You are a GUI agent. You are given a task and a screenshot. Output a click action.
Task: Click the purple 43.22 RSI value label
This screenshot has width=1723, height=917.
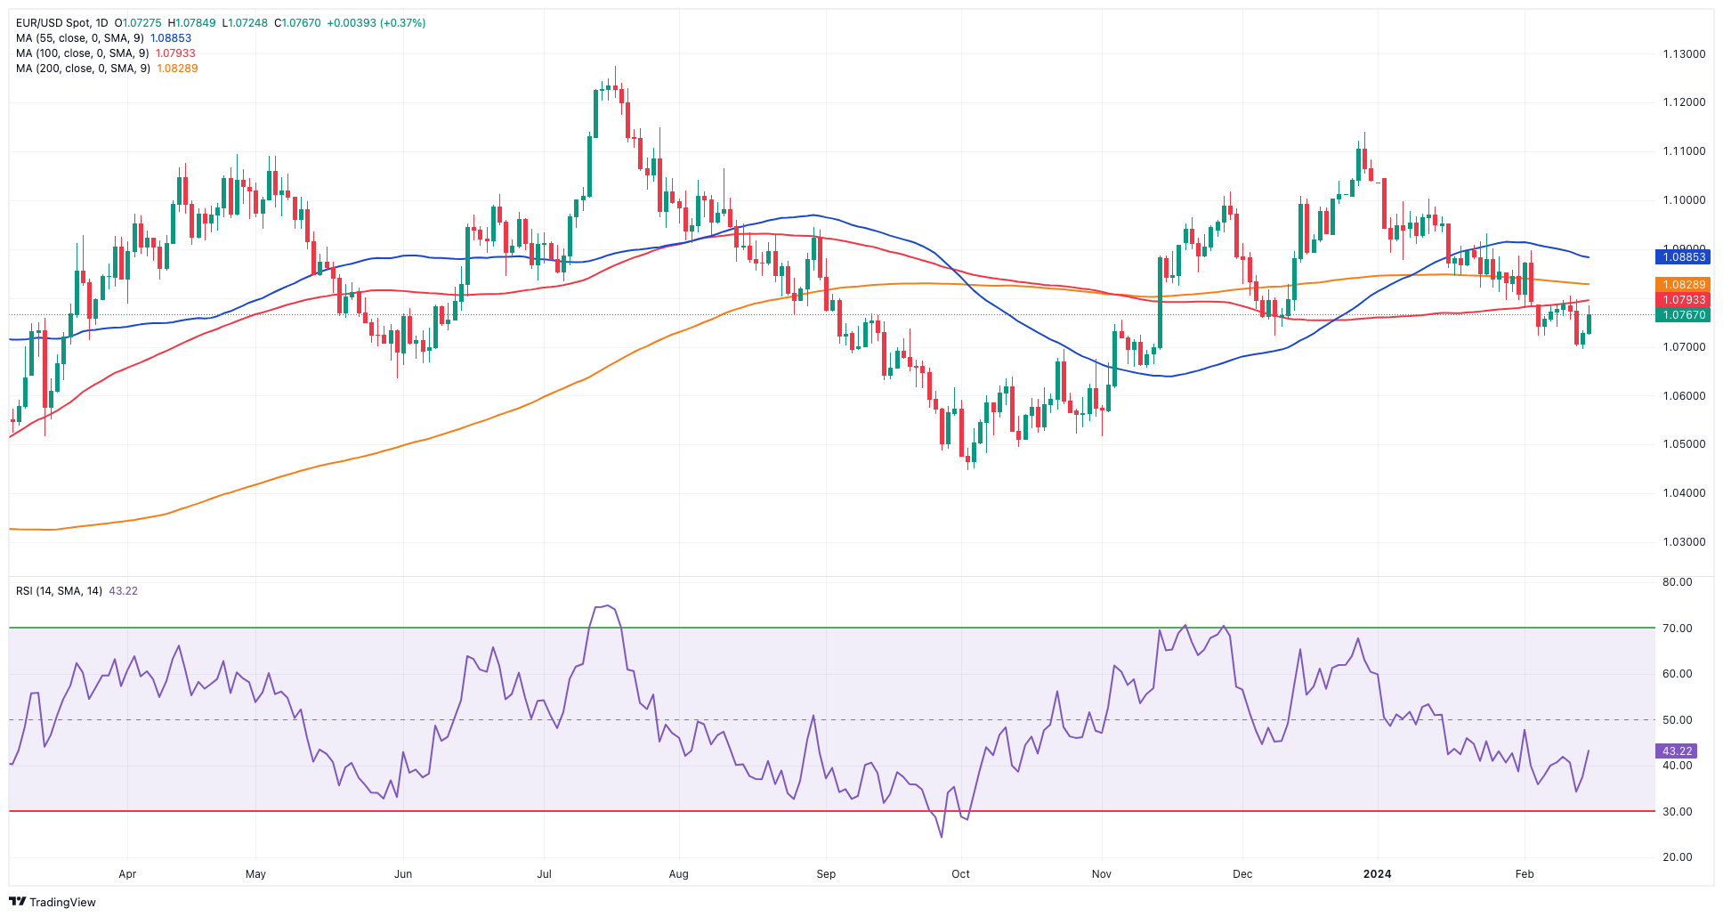point(1676,751)
